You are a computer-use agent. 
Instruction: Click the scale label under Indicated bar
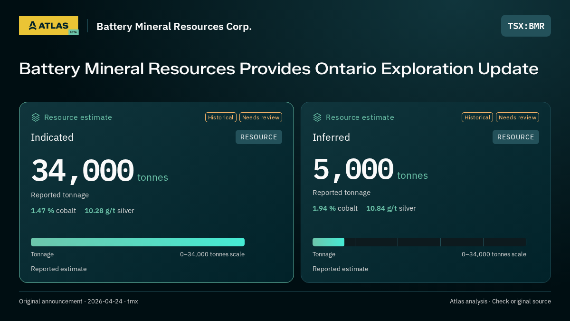212,254
